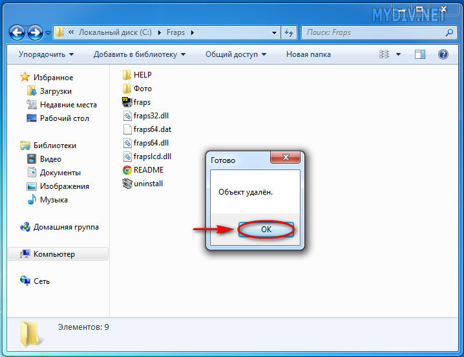
Task: Go back with the Back arrow
Action: coord(17,32)
